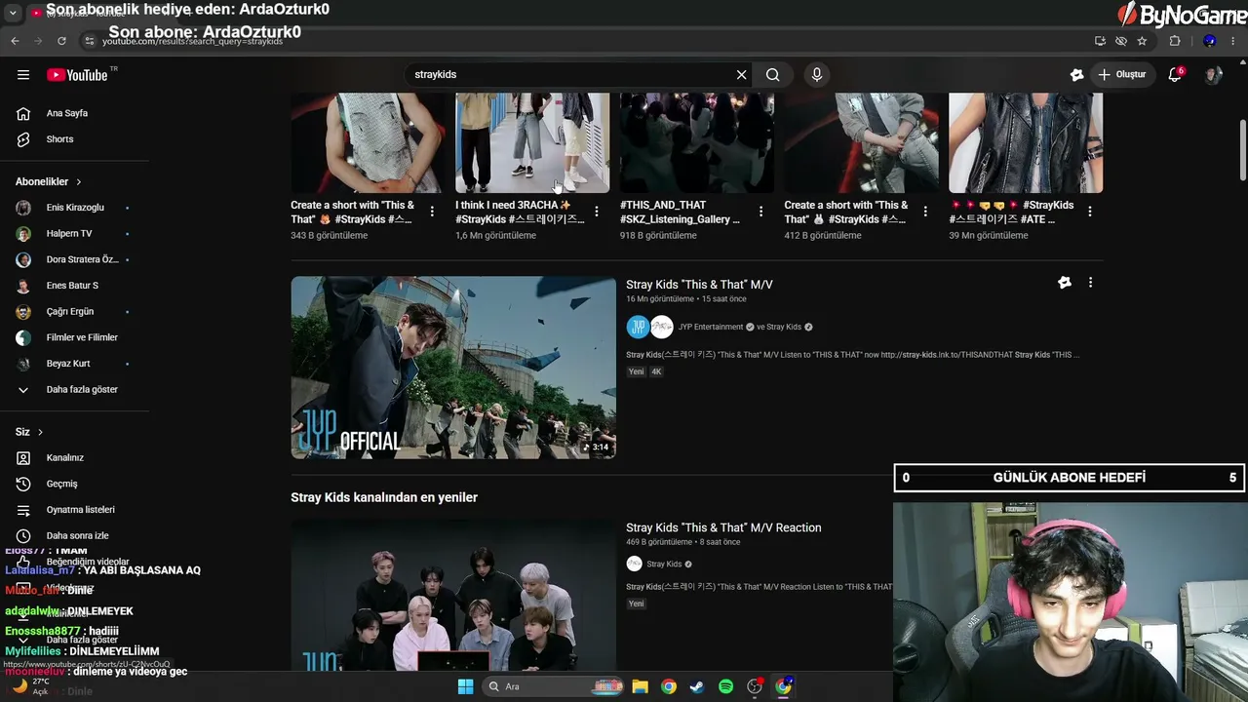This screenshot has width=1248, height=702.
Task: Open three-dot menu for 'This & That' M/V
Action: pos(1090,283)
